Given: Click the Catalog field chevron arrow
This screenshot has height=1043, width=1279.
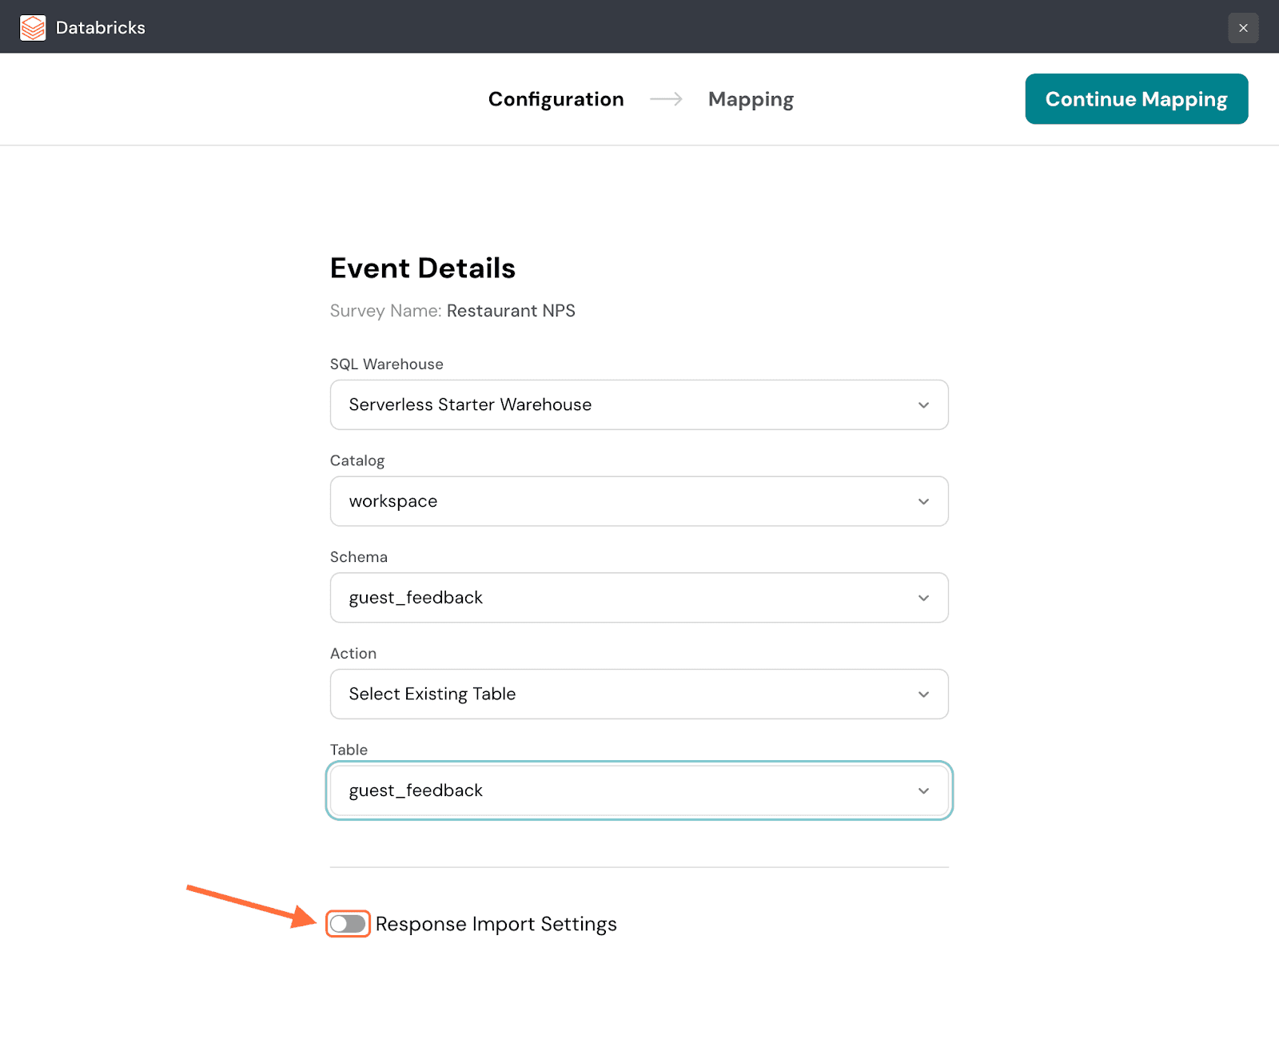Looking at the screenshot, I should [x=923, y=502].
